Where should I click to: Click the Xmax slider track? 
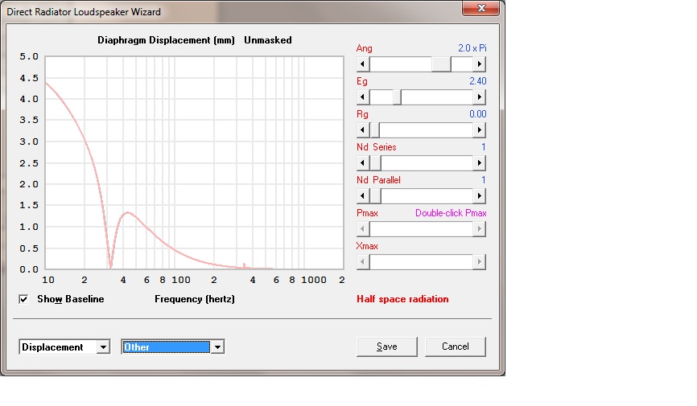click(x=421, y=261)
